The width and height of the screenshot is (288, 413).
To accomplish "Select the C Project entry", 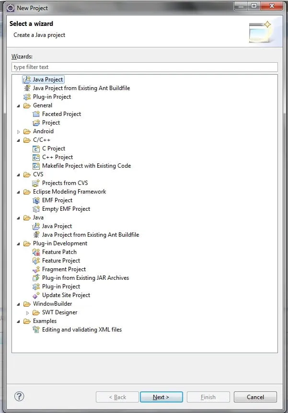I will click(54, 149).
